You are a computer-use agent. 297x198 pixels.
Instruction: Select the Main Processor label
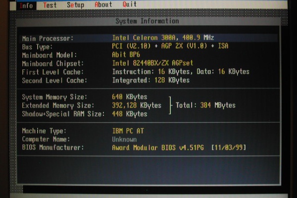[48, 39]
